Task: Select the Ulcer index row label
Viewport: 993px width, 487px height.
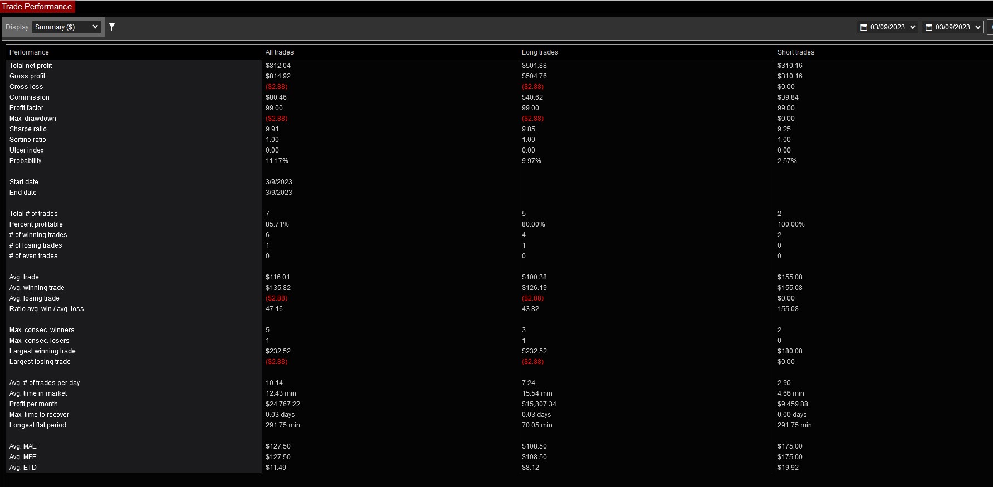Action: click(x=26, y=150)
